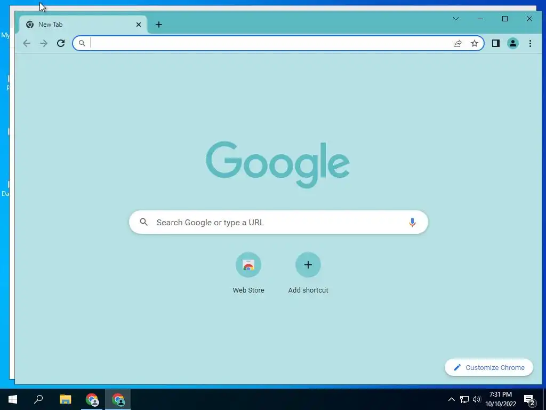This screenshot has height=410, width=546.
Task: Select the active Chrome taskbar window
Action: [118, 399]
